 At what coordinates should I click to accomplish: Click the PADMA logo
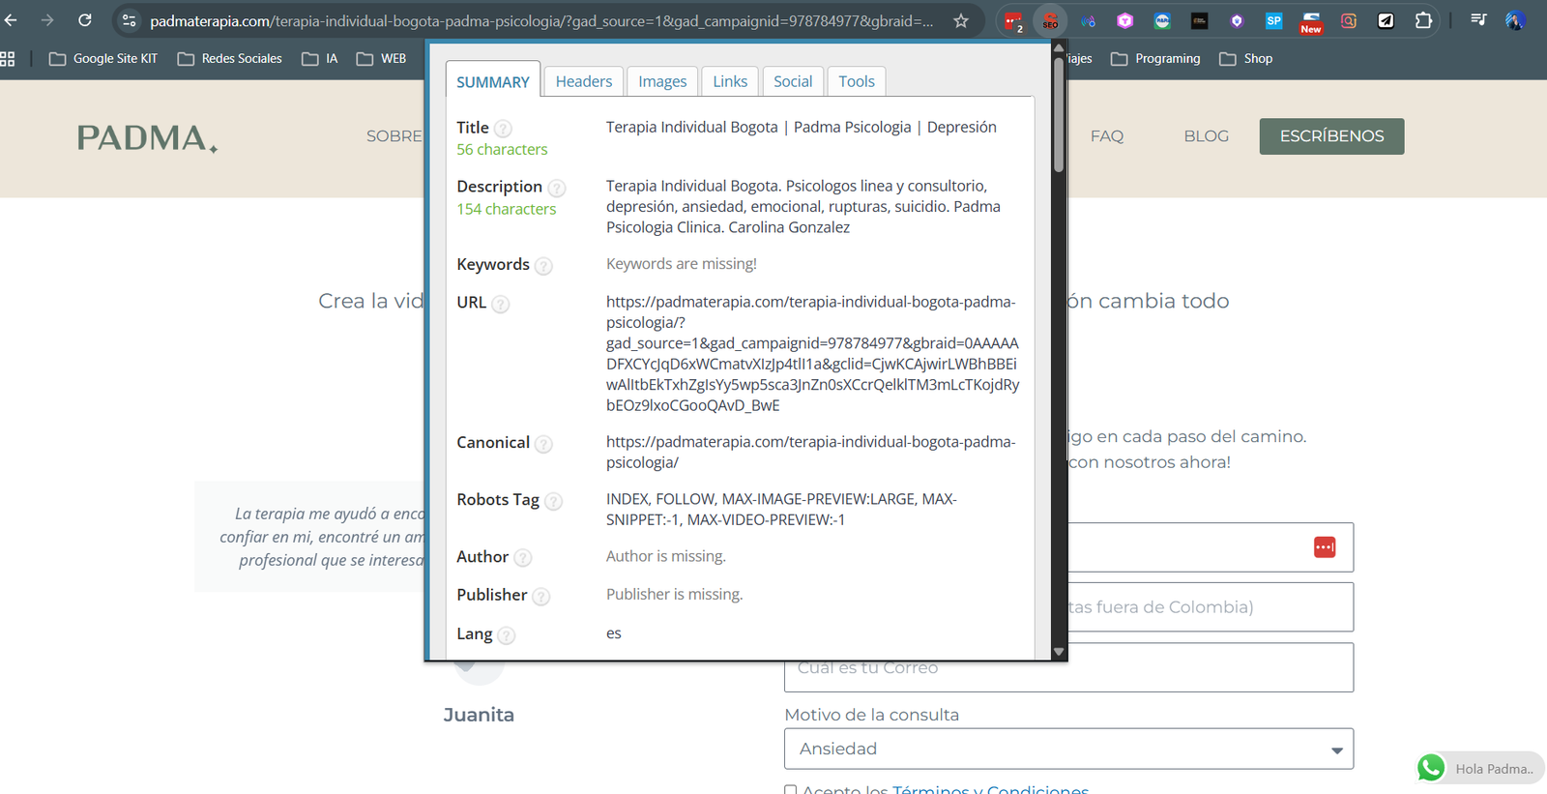tap(147, 137)
